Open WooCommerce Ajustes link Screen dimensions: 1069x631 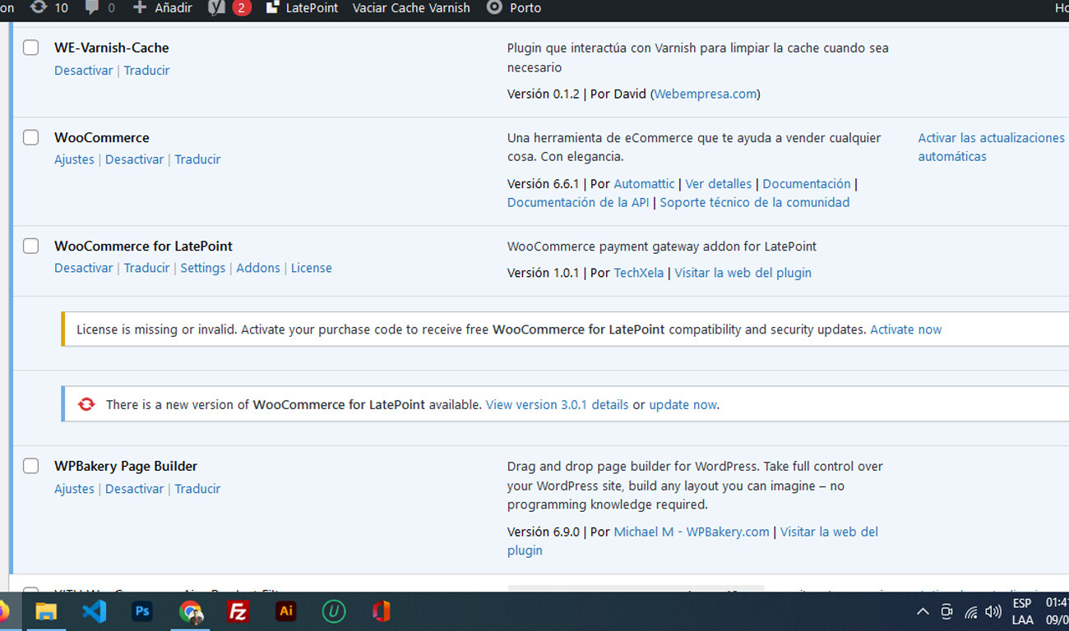tap(74, 159)
